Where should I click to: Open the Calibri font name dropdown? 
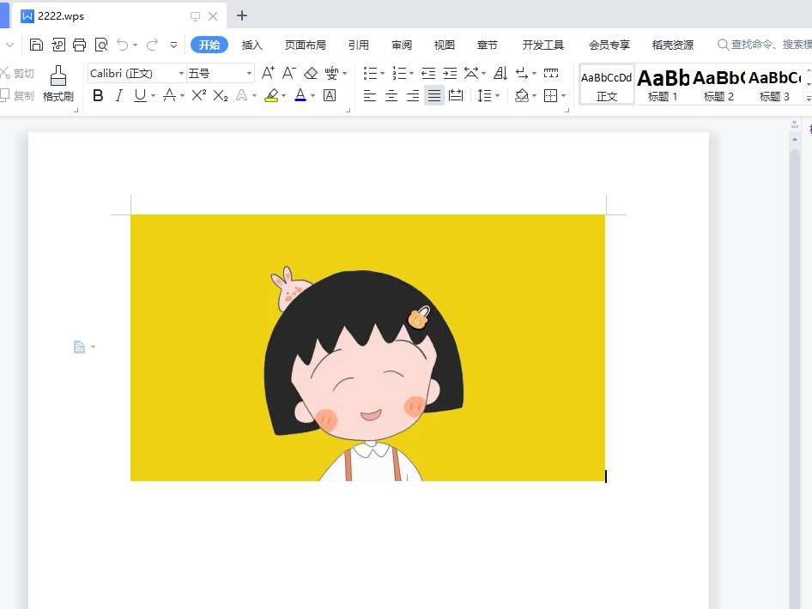tap(181, 74)
